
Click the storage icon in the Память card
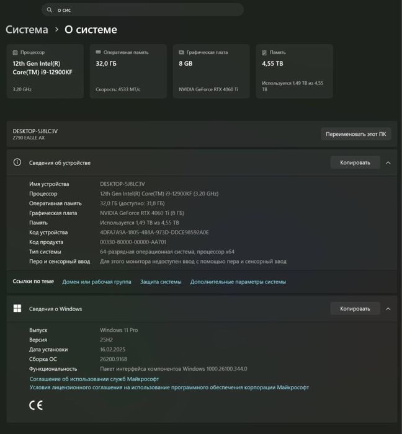point(264,53)
